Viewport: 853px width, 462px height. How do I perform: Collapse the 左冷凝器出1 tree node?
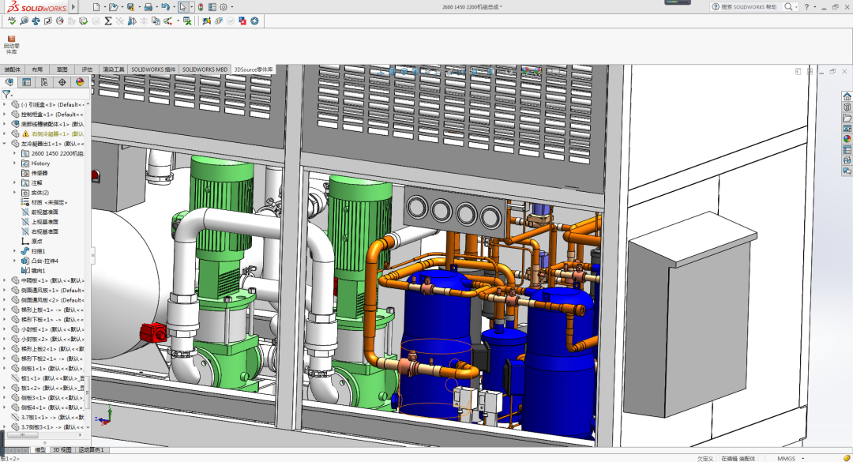tap(5, 144)
